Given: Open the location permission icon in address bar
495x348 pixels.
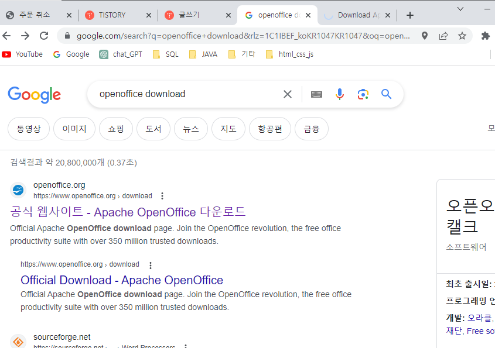Looking at the screenshot, I should (425, 36).
